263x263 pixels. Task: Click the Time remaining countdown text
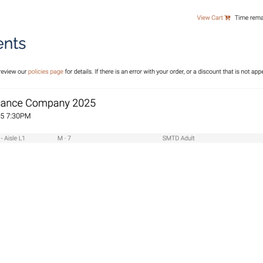(x=249, y=18)
